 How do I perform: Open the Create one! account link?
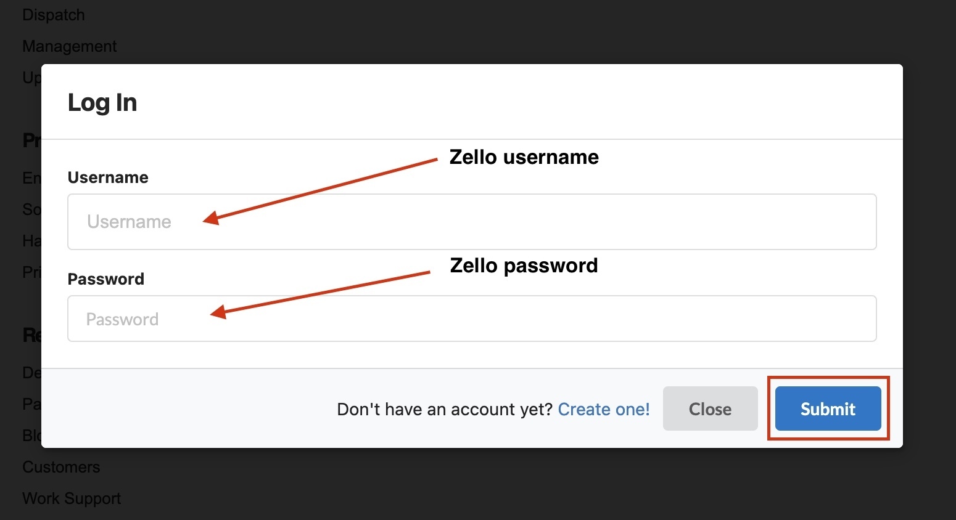coord(604,409)
